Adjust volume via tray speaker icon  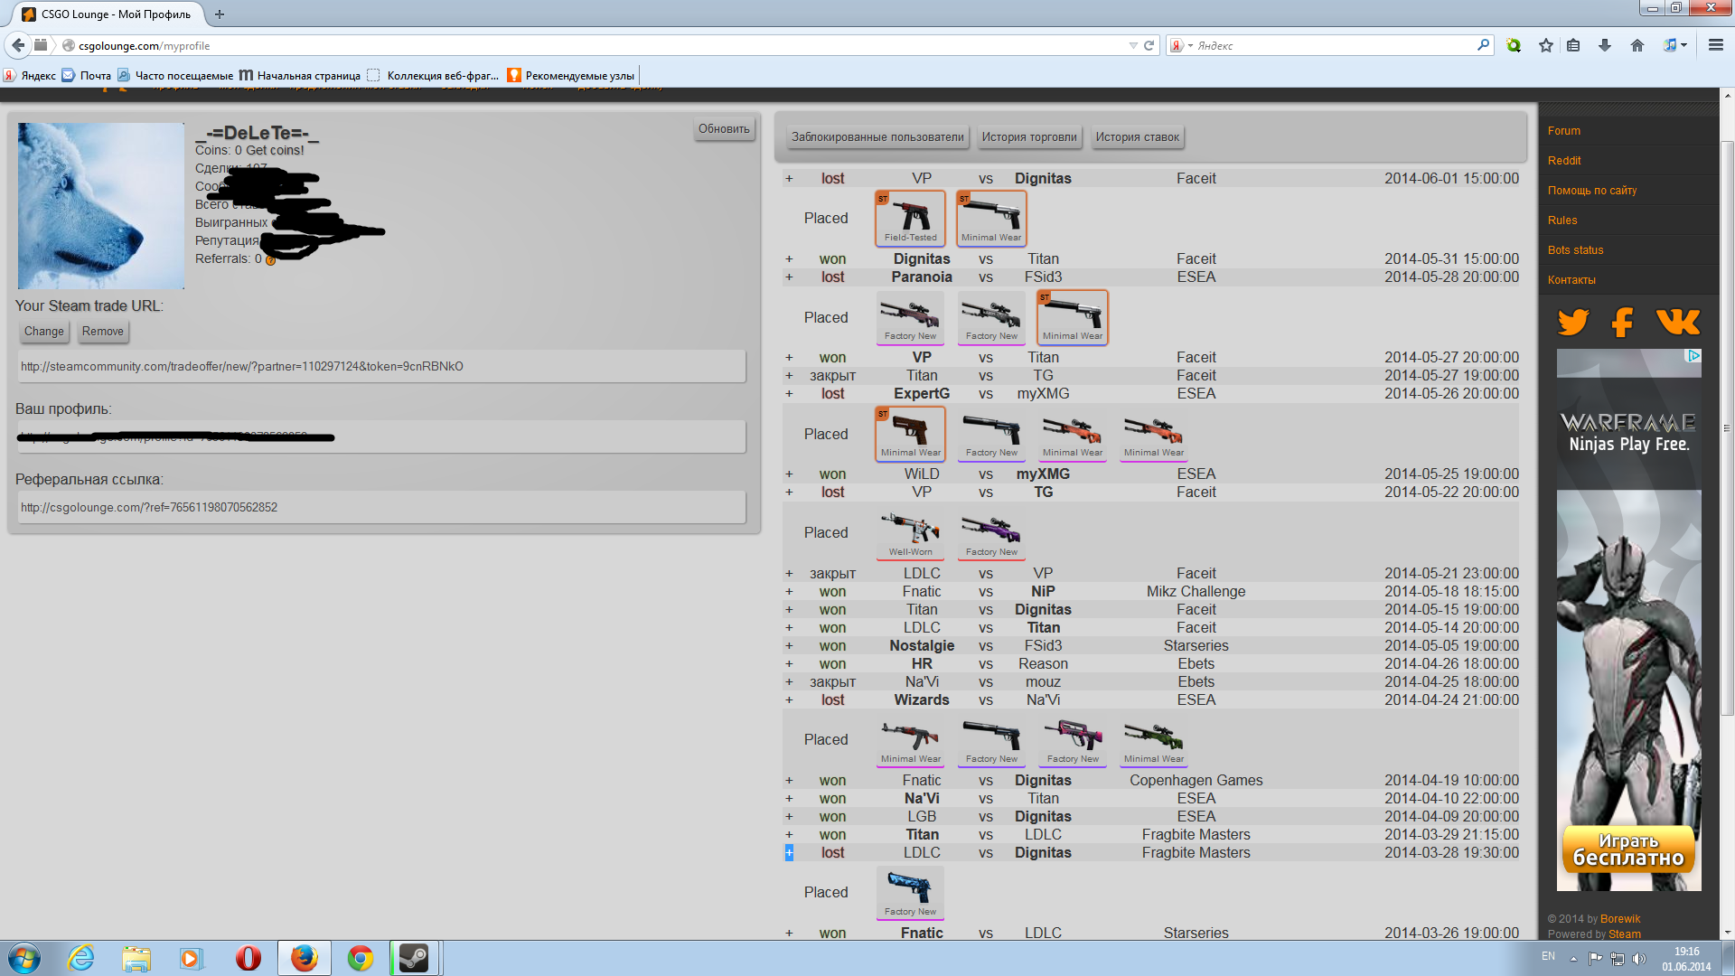point(1640,959)
